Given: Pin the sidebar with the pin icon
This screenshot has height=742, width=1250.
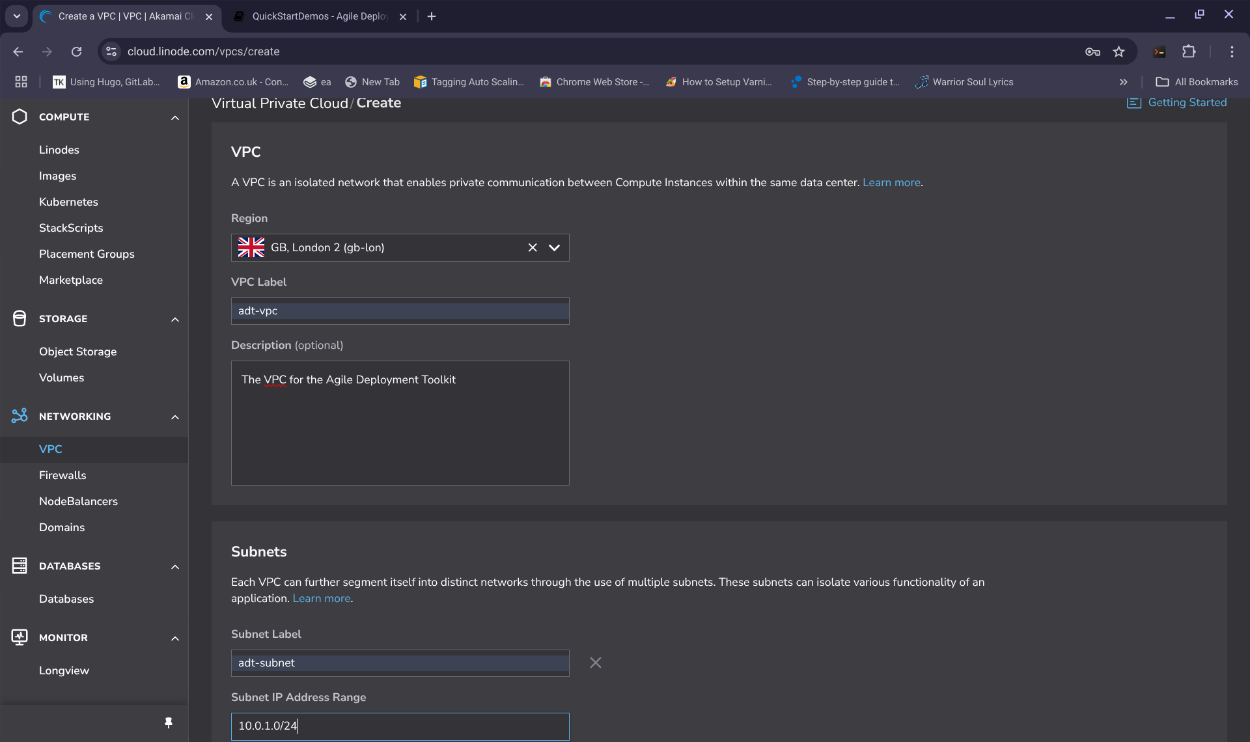Looking at the screenshot, I should point(169,722).
